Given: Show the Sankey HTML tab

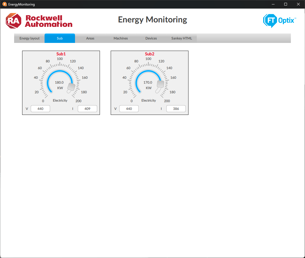Looking at the screenshot, I should pos(182,38).
